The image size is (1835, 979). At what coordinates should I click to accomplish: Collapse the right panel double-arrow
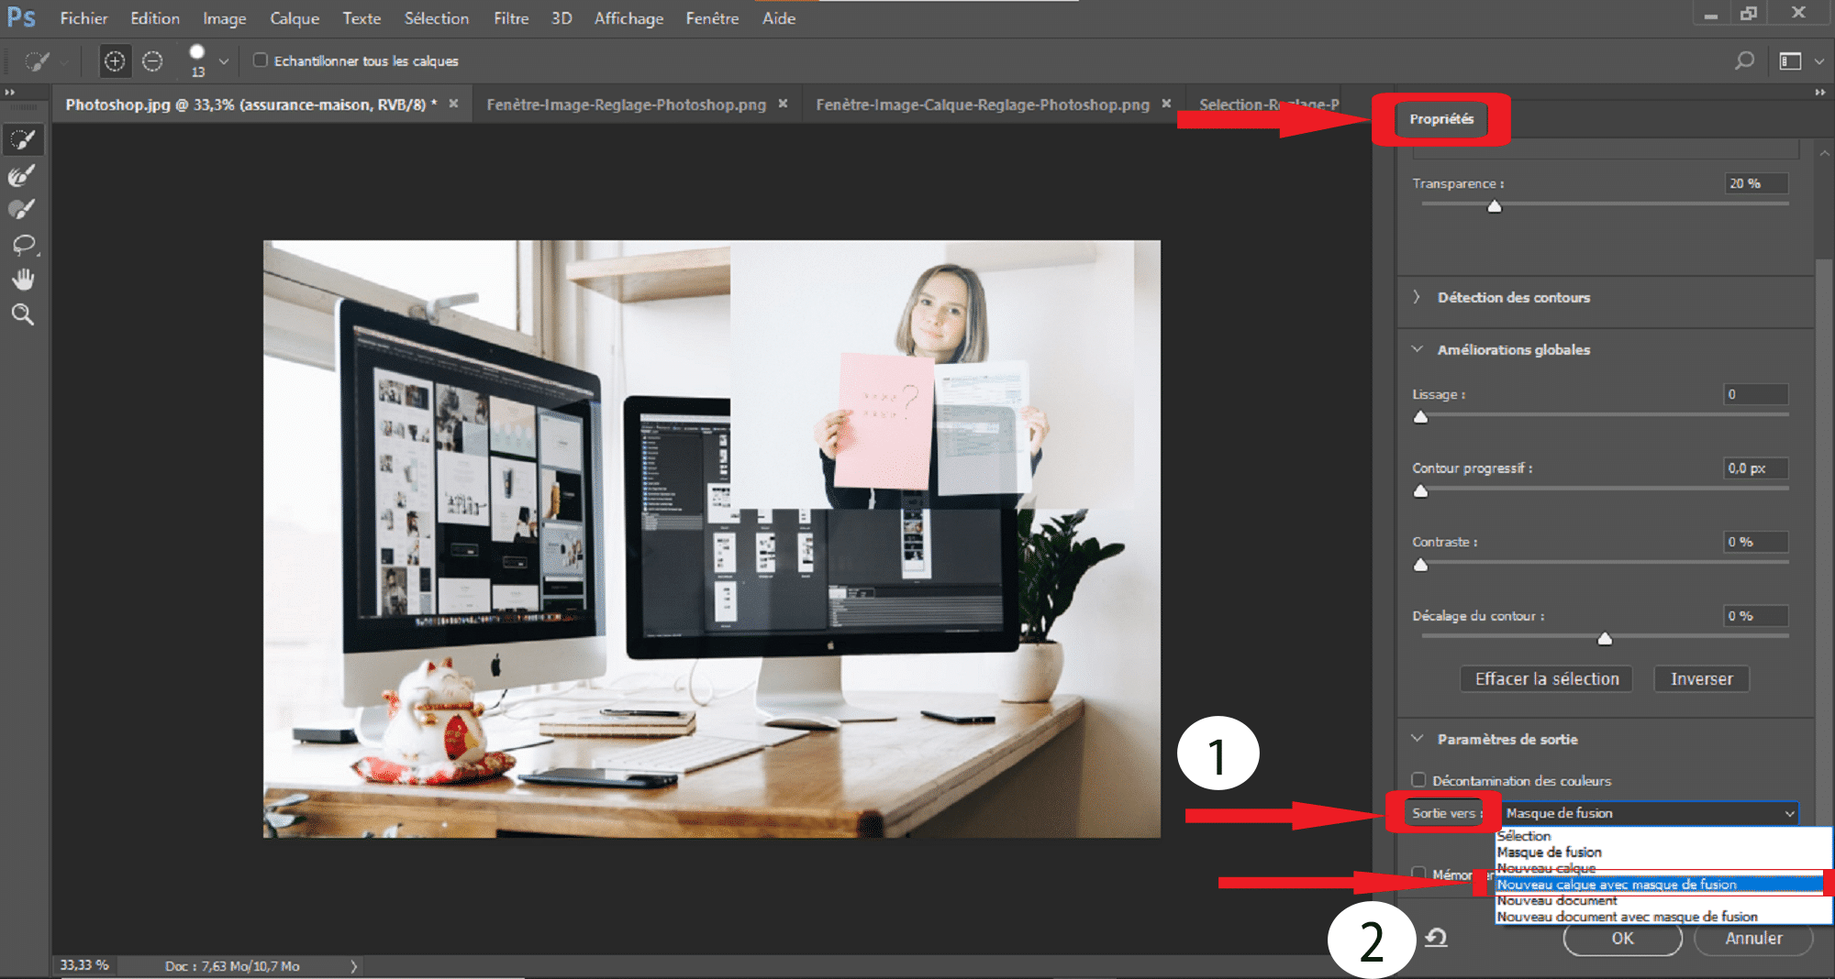[1820, 92]
